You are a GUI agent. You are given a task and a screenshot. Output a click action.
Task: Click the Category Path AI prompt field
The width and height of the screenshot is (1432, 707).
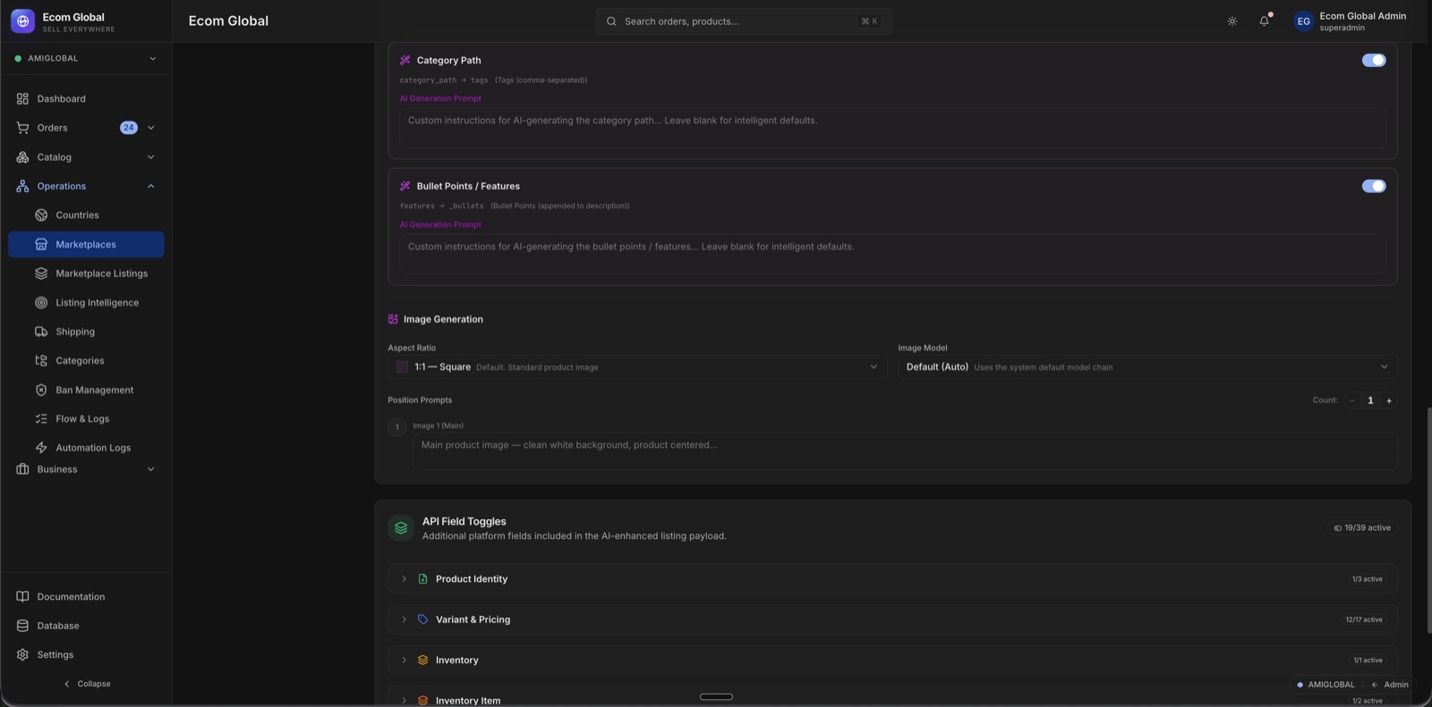[891, 129]
